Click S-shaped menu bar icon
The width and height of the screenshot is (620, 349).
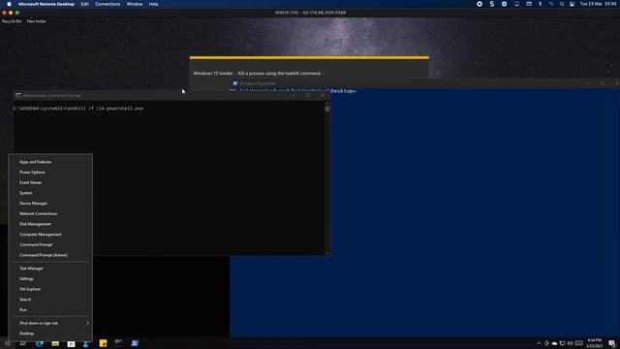click(x=492, y=4)
